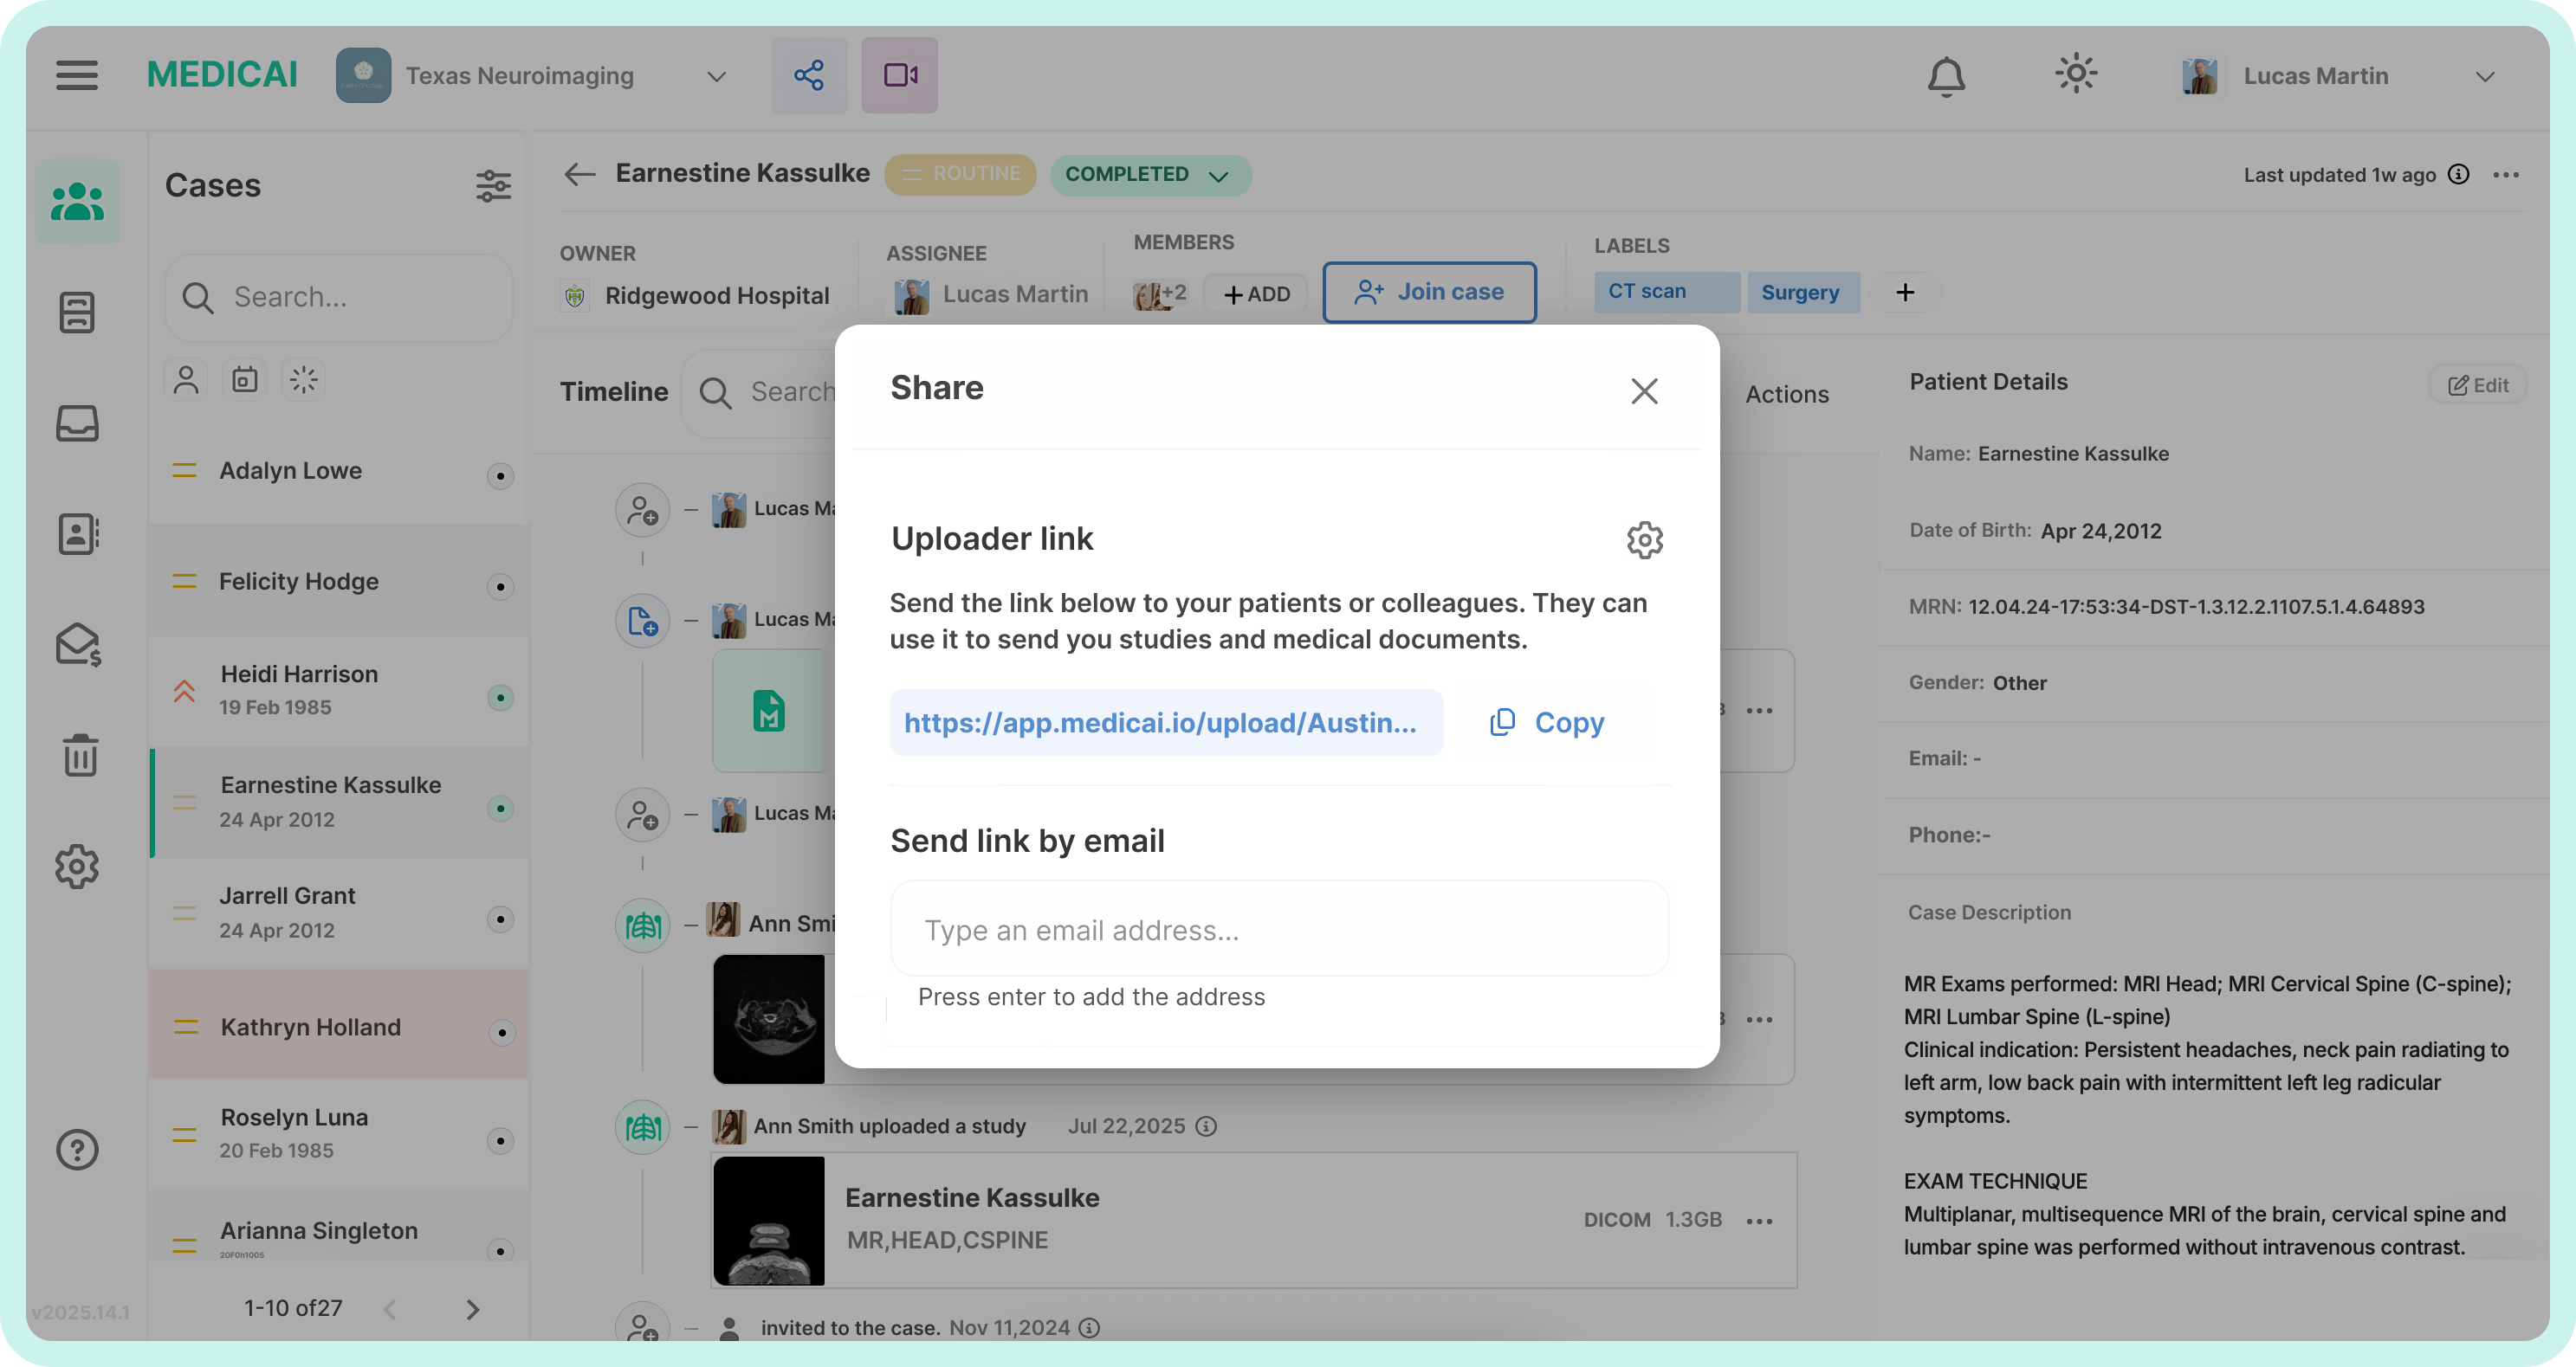Open the inbox tray in sidebar

(x=77, y=423)
